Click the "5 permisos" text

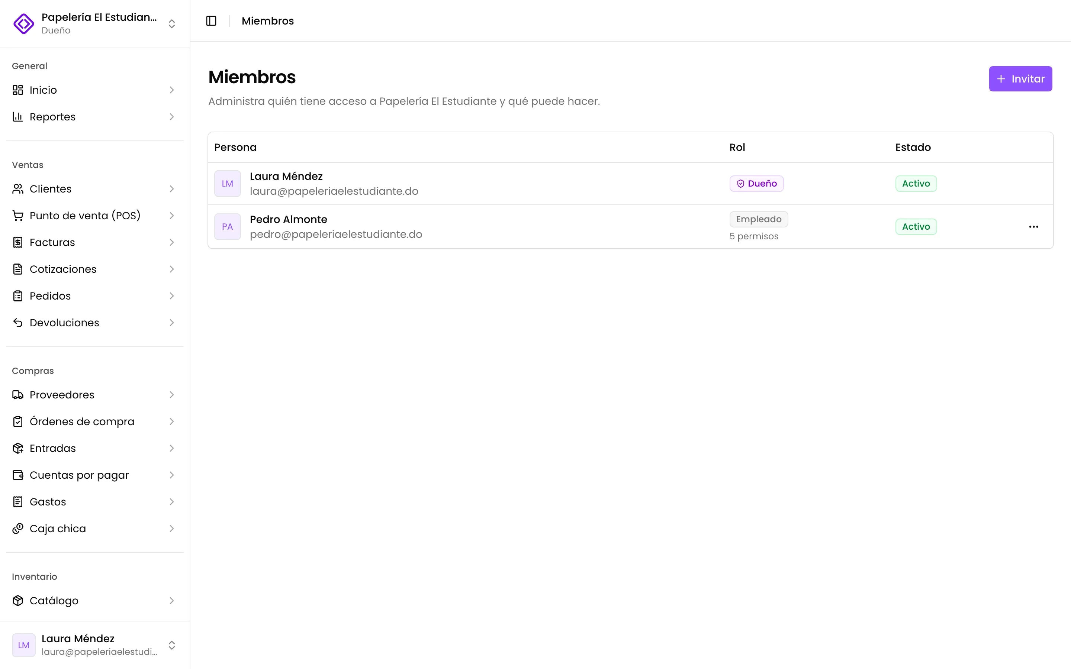tap(754, 236)
